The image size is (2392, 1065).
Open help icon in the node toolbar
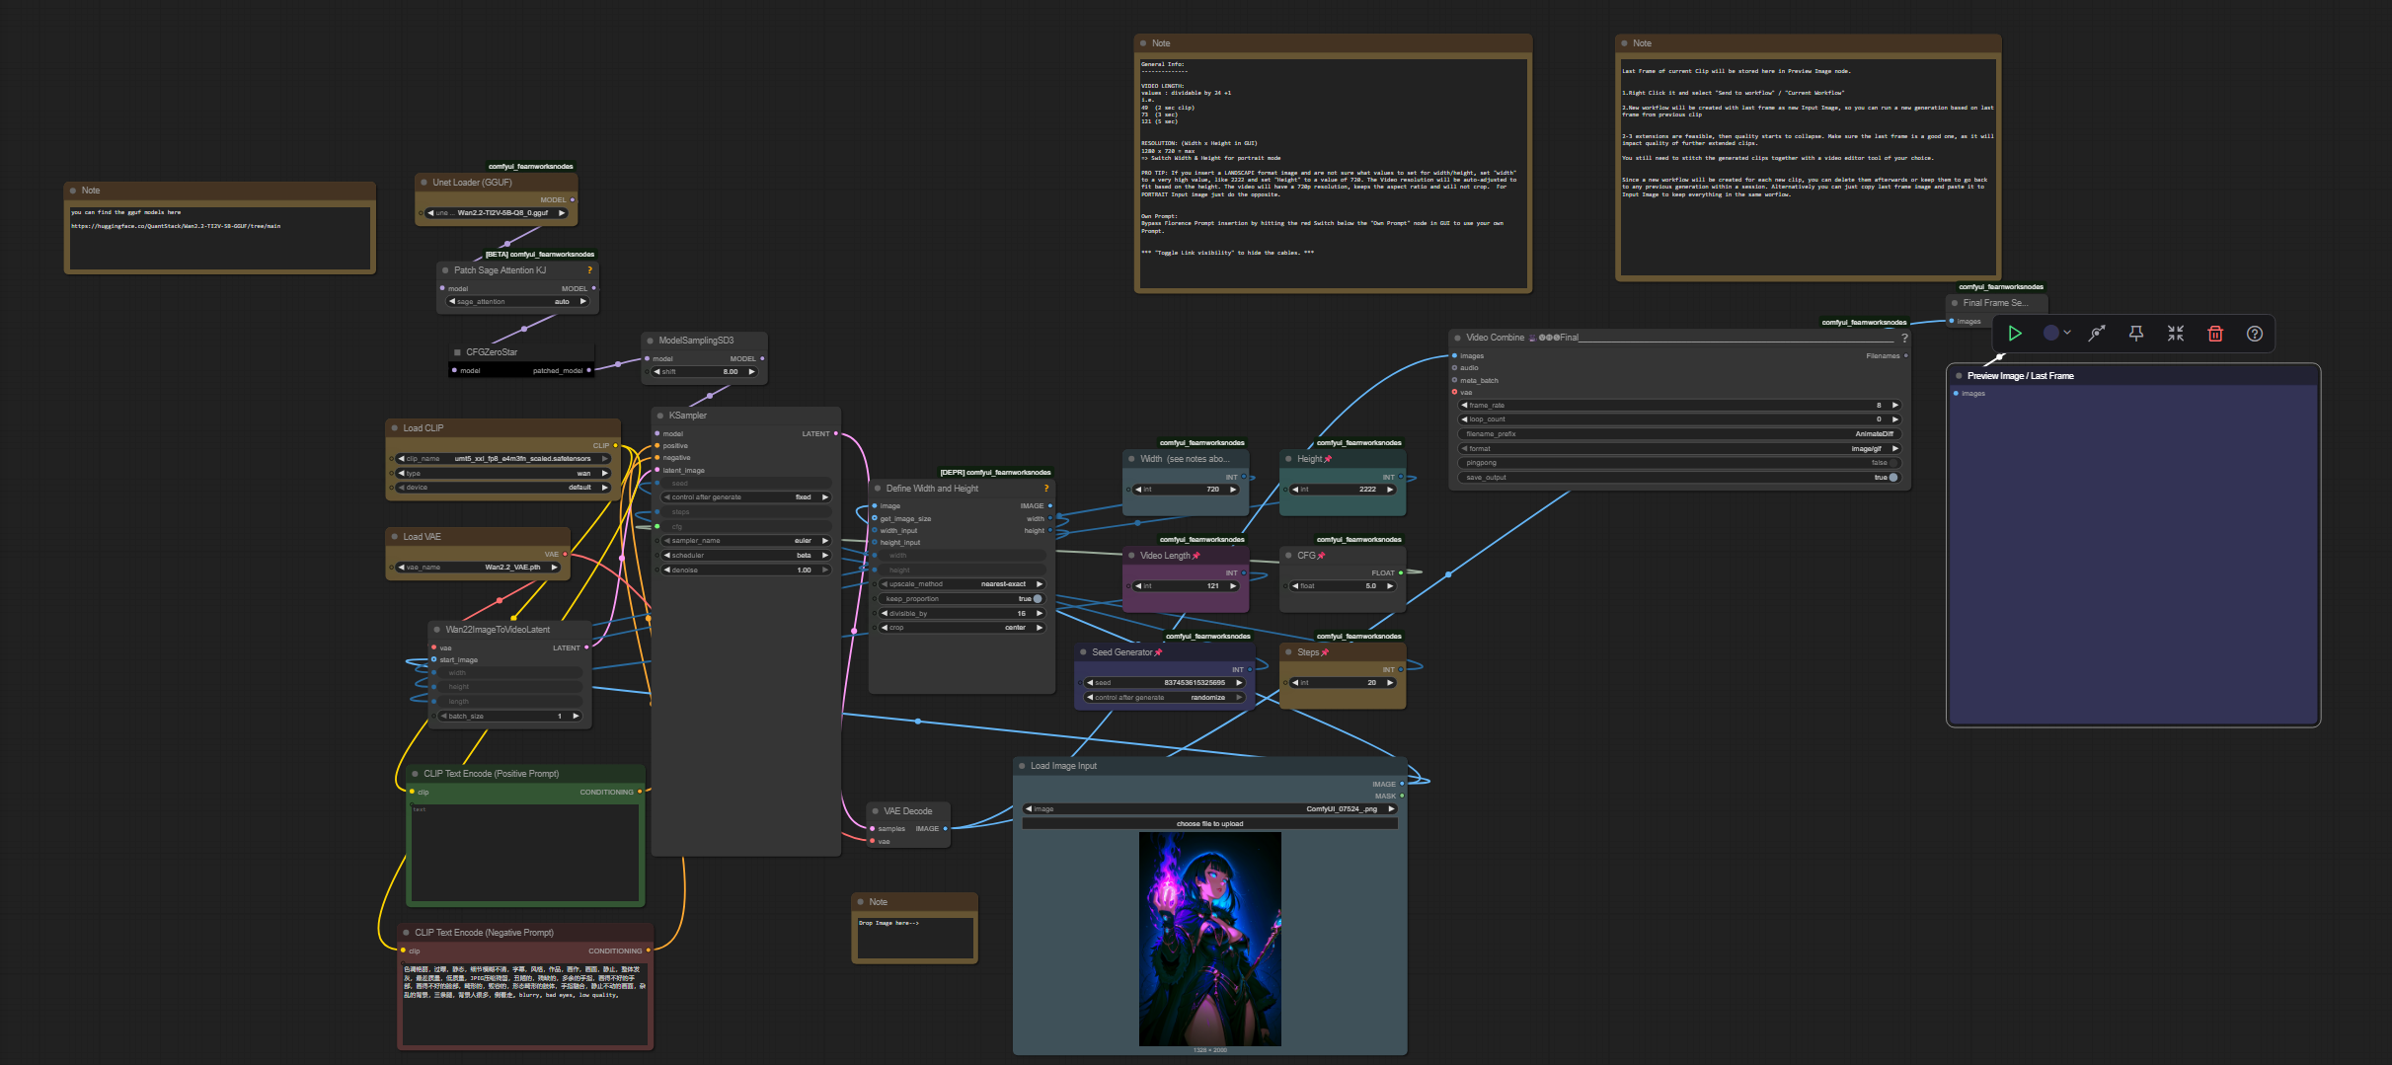(2255, 334)
